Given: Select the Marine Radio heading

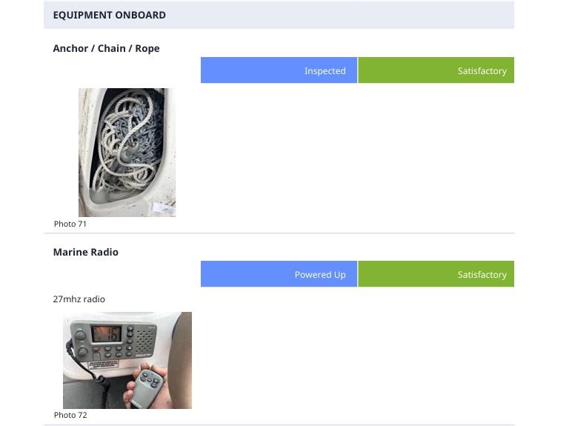Looking at the screenshot, I should click(85, 252).
